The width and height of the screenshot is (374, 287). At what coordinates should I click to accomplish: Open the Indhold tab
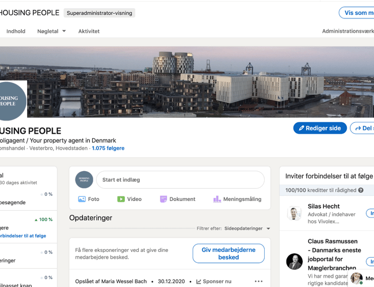[16, 31]
